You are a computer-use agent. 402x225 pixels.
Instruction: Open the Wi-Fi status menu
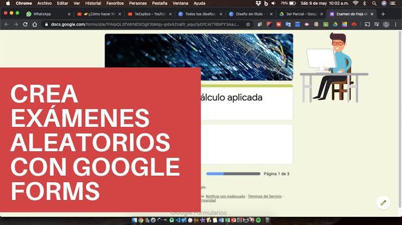click(355, 3)
